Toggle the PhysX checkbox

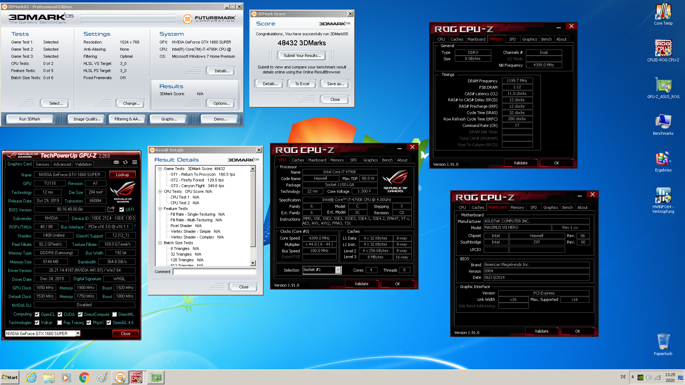pos(89,323)
